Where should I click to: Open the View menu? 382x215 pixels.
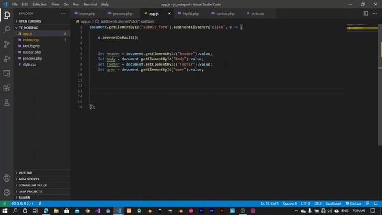[56, 4]
